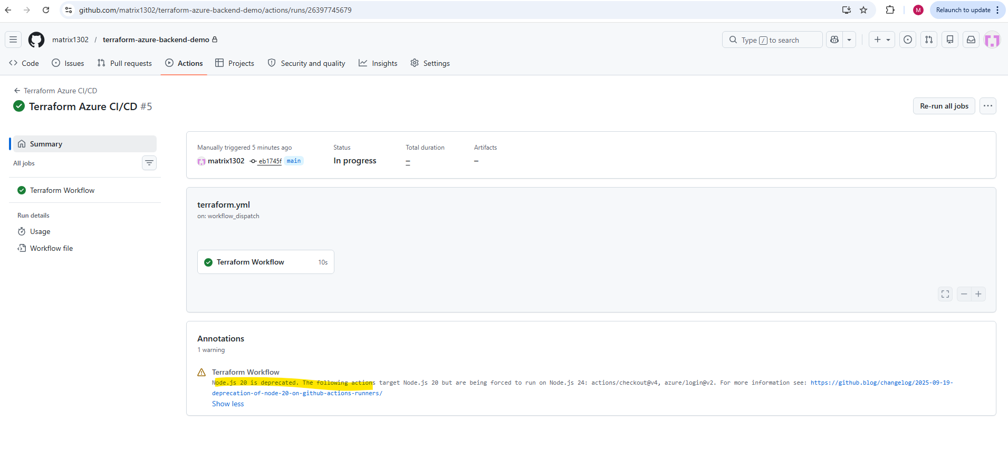Switch to the Insights tab
1008x450 pixels.
click(378, 63)
